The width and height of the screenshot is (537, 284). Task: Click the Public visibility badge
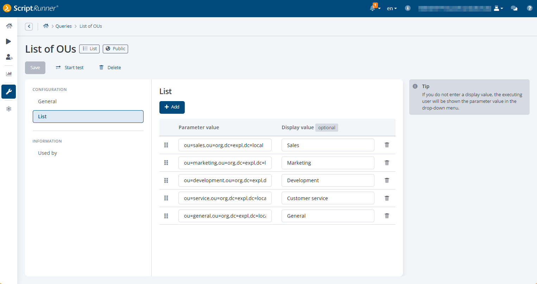coord(115,49)
